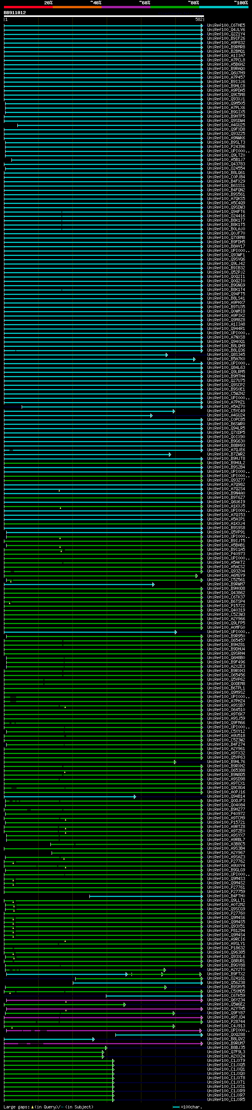
Task: Click the red 20% identity legend bar
Action: pyautogui.click(x=28, y=7)
